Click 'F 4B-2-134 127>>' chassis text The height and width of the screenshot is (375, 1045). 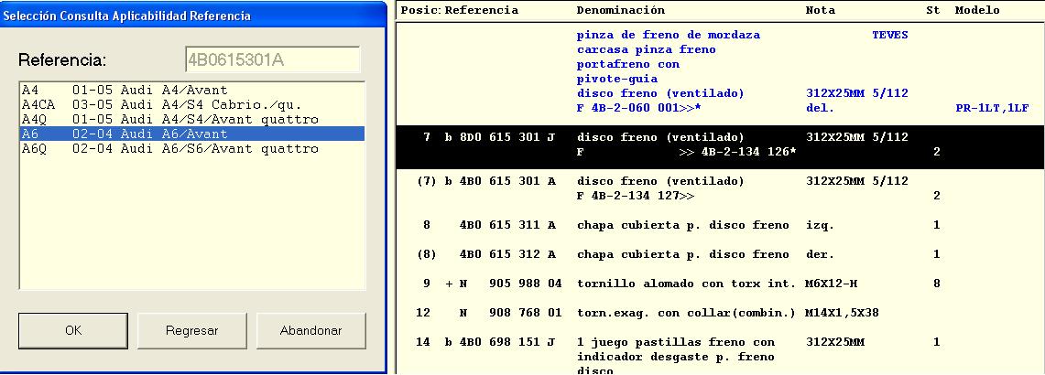(635, 196)
